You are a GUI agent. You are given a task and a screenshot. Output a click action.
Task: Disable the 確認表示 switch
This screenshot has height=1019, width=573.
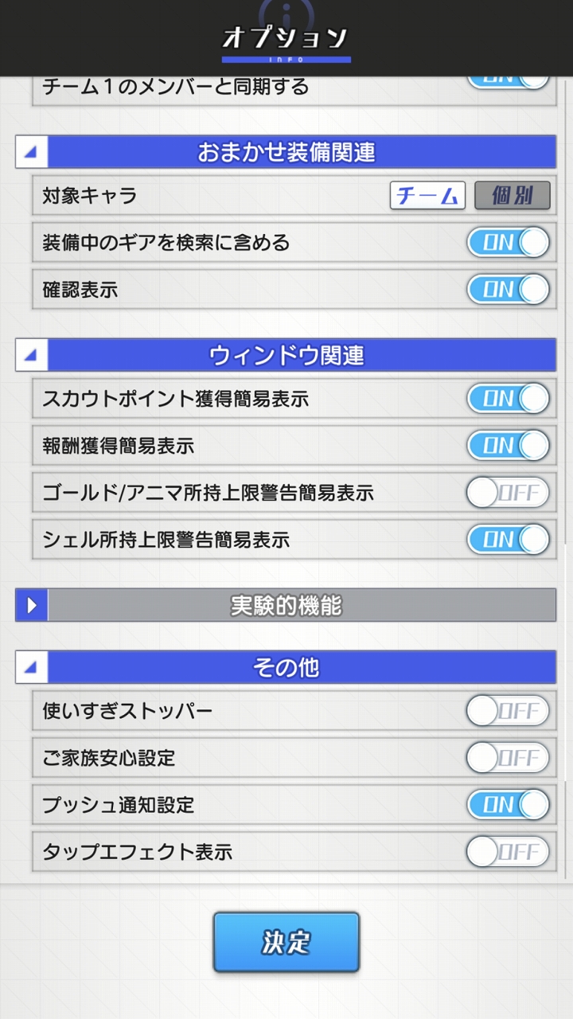coord(508,289)
